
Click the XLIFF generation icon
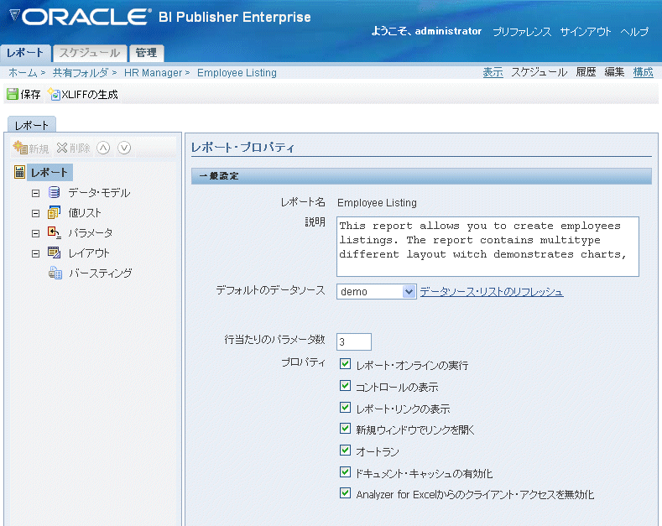pos(54,94)
